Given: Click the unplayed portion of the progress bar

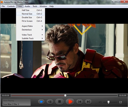Looking at the screenshot, I should pos(92,95).
